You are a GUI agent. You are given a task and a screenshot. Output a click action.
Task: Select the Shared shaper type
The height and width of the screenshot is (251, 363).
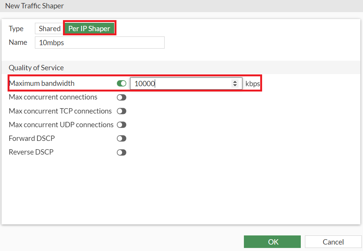pos(50,28)
